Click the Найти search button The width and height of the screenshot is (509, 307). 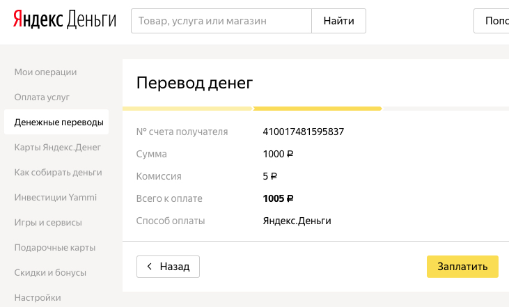click(338, 21)
